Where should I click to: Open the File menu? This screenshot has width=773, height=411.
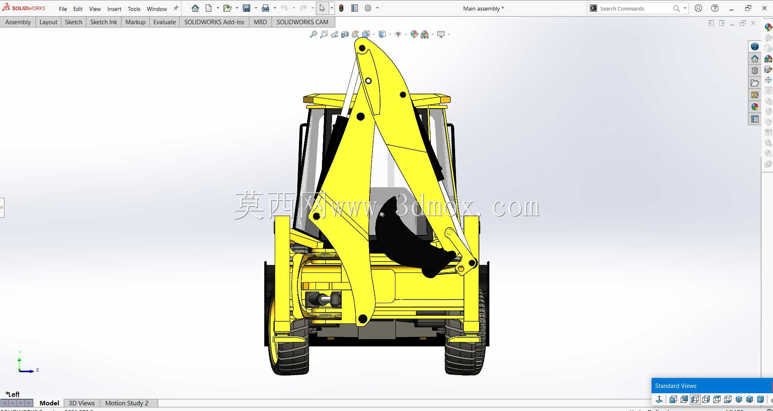click(x=63, y=9)
